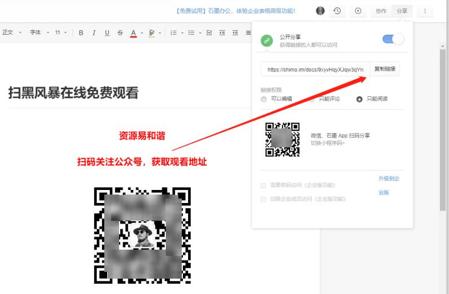Click the red font color button
The height and width of the screenshot is (294, 449).
click(x=133, y=33)
